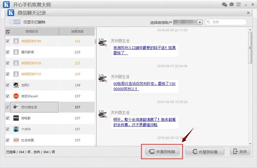Click chat scrollbar up arrow
Viewport: 257px width, 168px height.
click(x=250, y=30)
